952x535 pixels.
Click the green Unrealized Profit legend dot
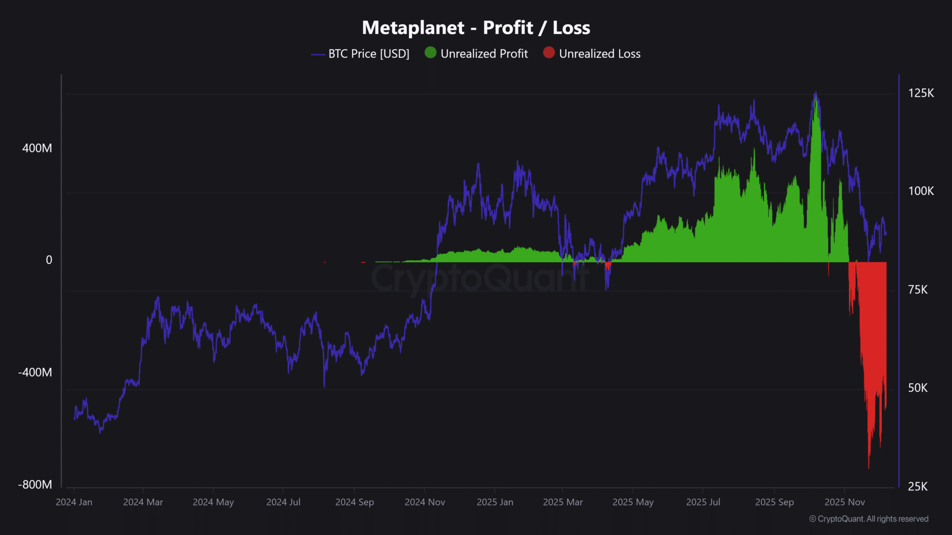coord(430,53)
